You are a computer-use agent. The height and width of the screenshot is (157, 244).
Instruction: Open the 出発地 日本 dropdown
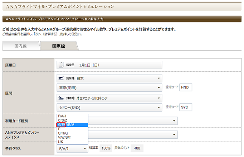pyautogui.click(x=109, y=78)
